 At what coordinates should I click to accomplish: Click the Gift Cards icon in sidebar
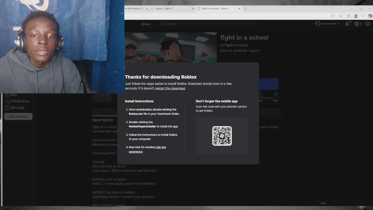7,108
